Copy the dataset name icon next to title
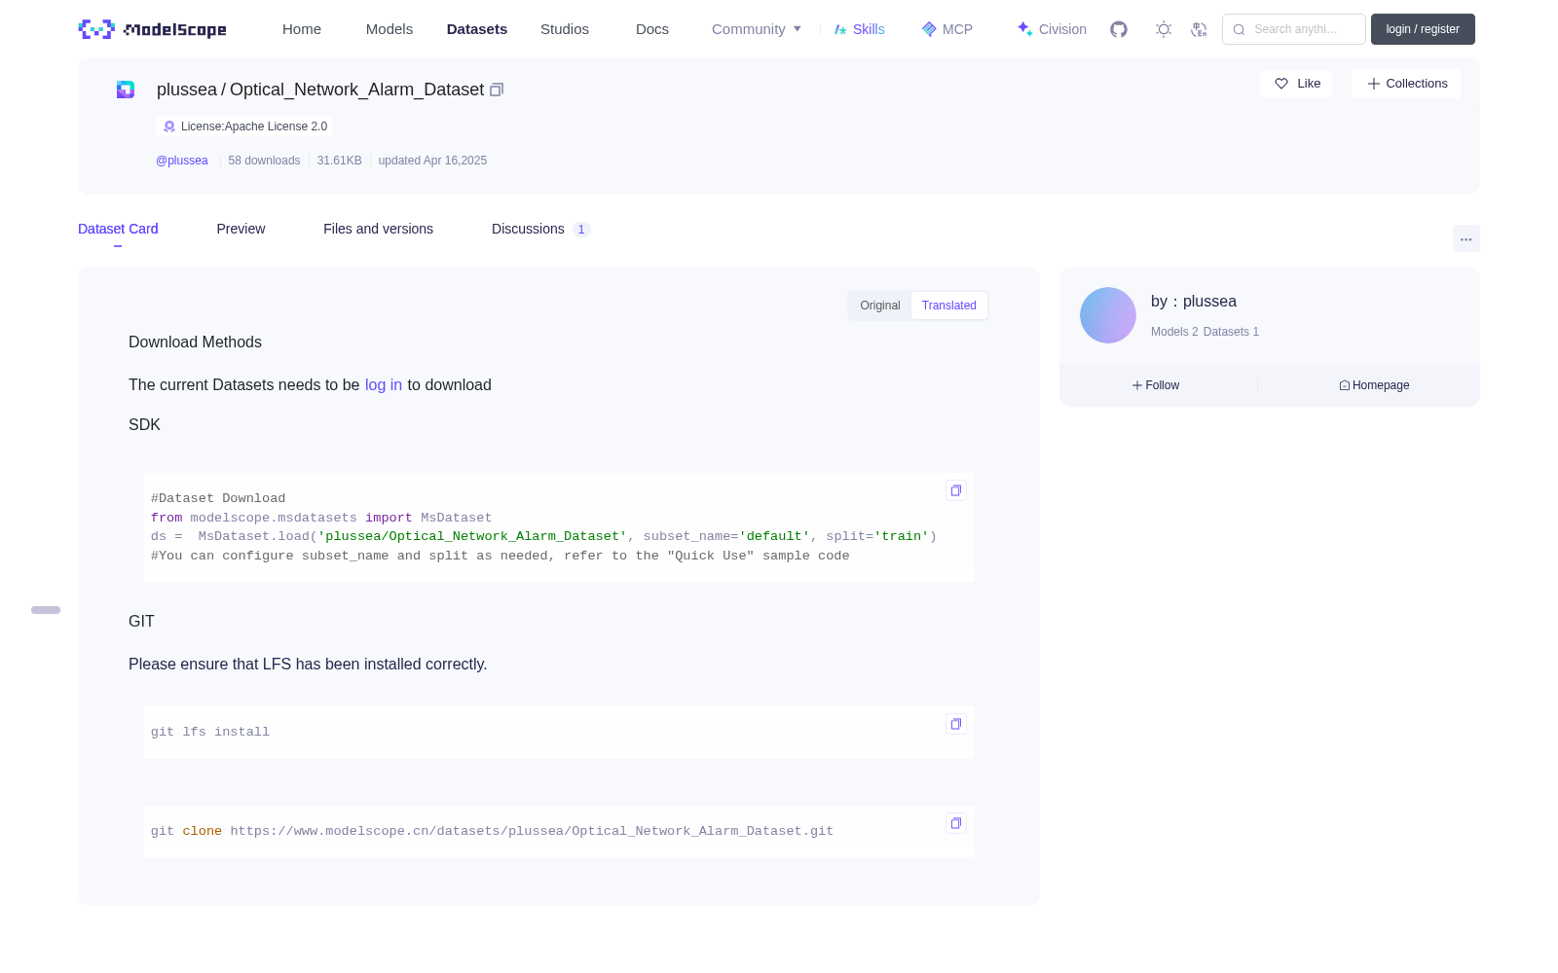 coord(497,90)
